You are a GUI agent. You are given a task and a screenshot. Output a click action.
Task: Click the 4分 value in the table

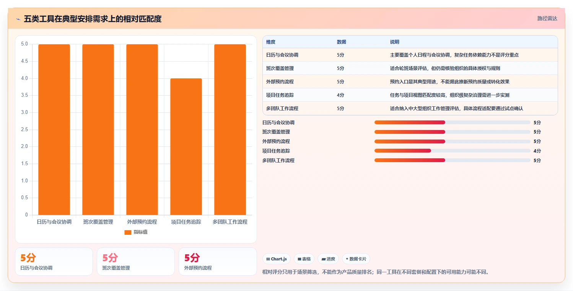(340, 95)
